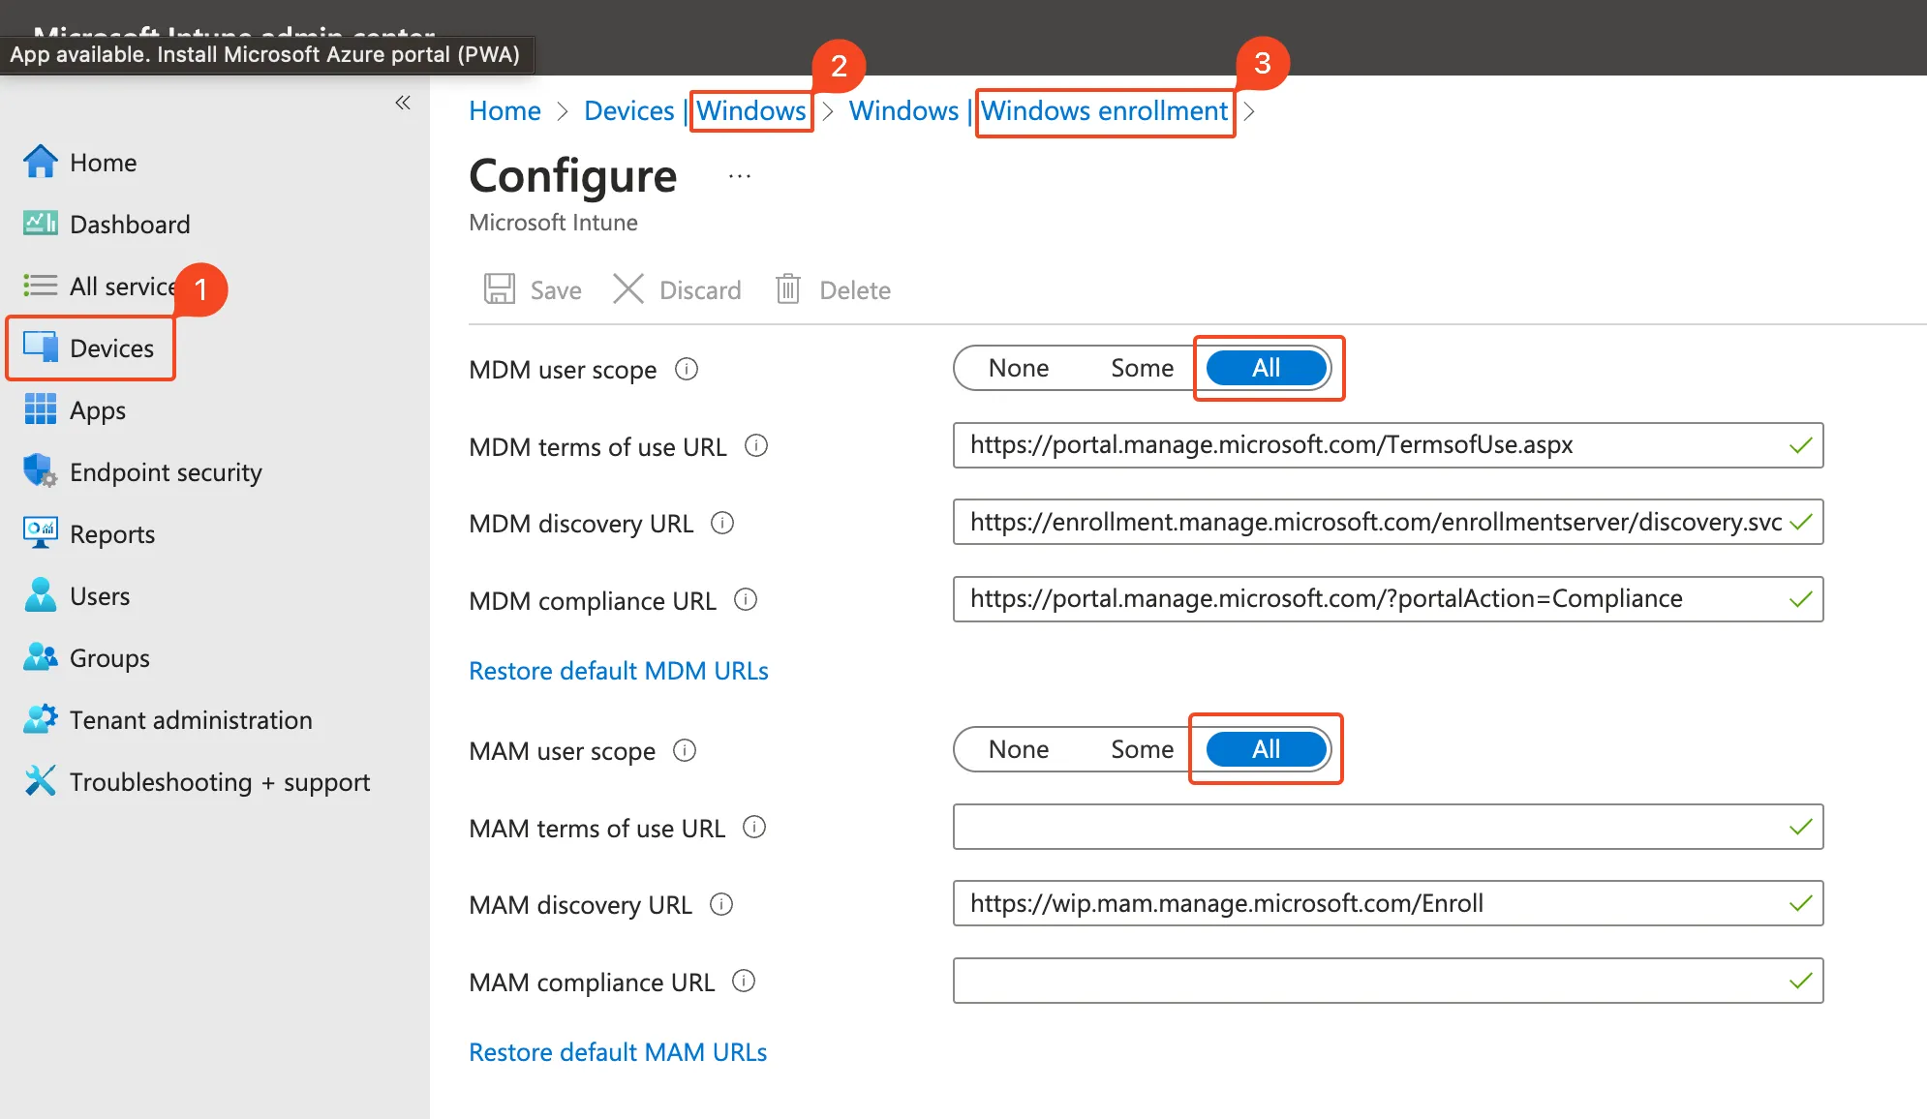Click the chevron after Windows enrollment breadcrumb
The height and width of the screenshot is (1119, 1927).
pyautogui.click(x=1249, y=111)
